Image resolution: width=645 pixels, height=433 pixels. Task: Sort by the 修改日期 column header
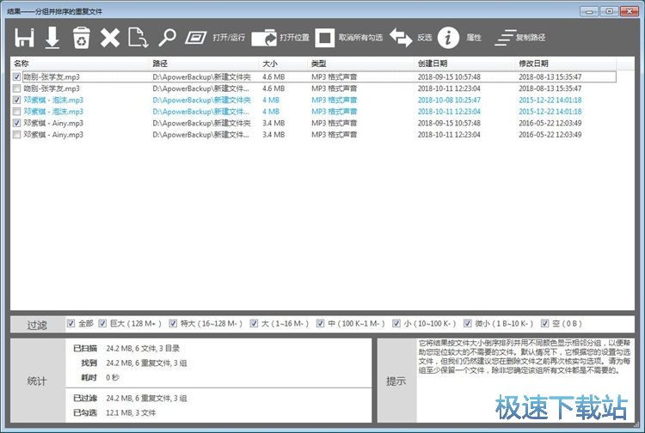(x=533, y=64)
